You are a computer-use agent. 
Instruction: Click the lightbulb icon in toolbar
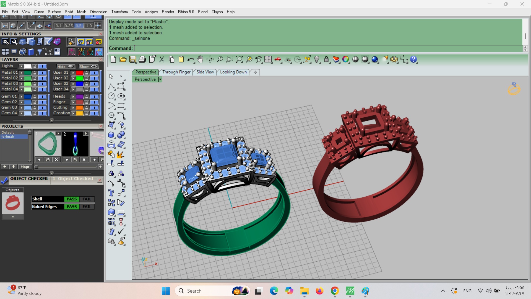317,59
